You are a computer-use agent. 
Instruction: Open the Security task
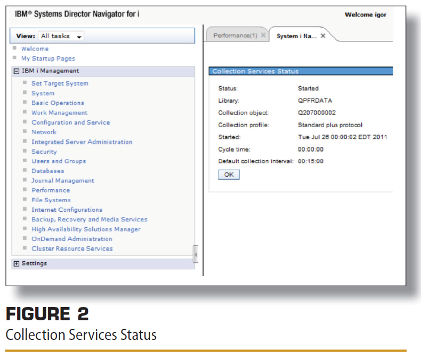coord(44,152)
